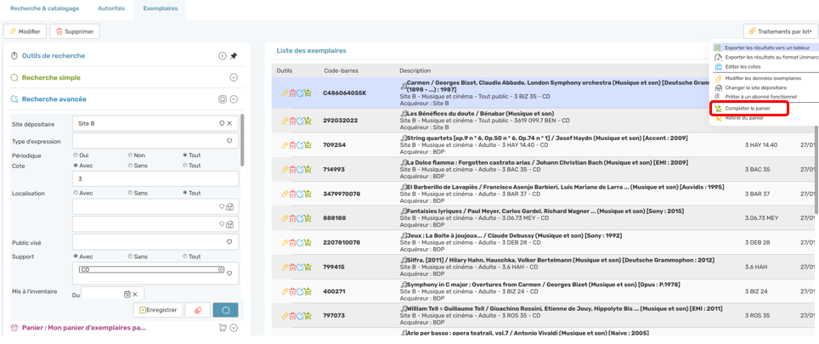Click the square icon next to Recherche avancée
This screenshot has width=819, height=344.
coord(223,99)
